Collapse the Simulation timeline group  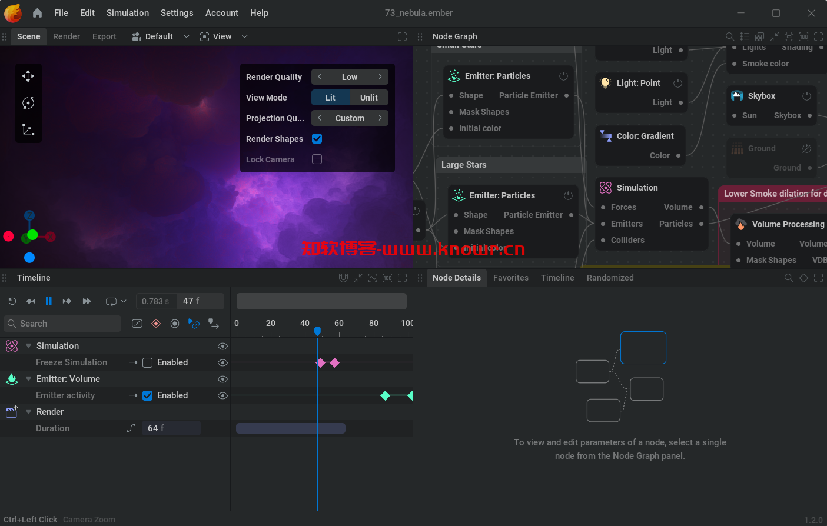tap(28, 346)
